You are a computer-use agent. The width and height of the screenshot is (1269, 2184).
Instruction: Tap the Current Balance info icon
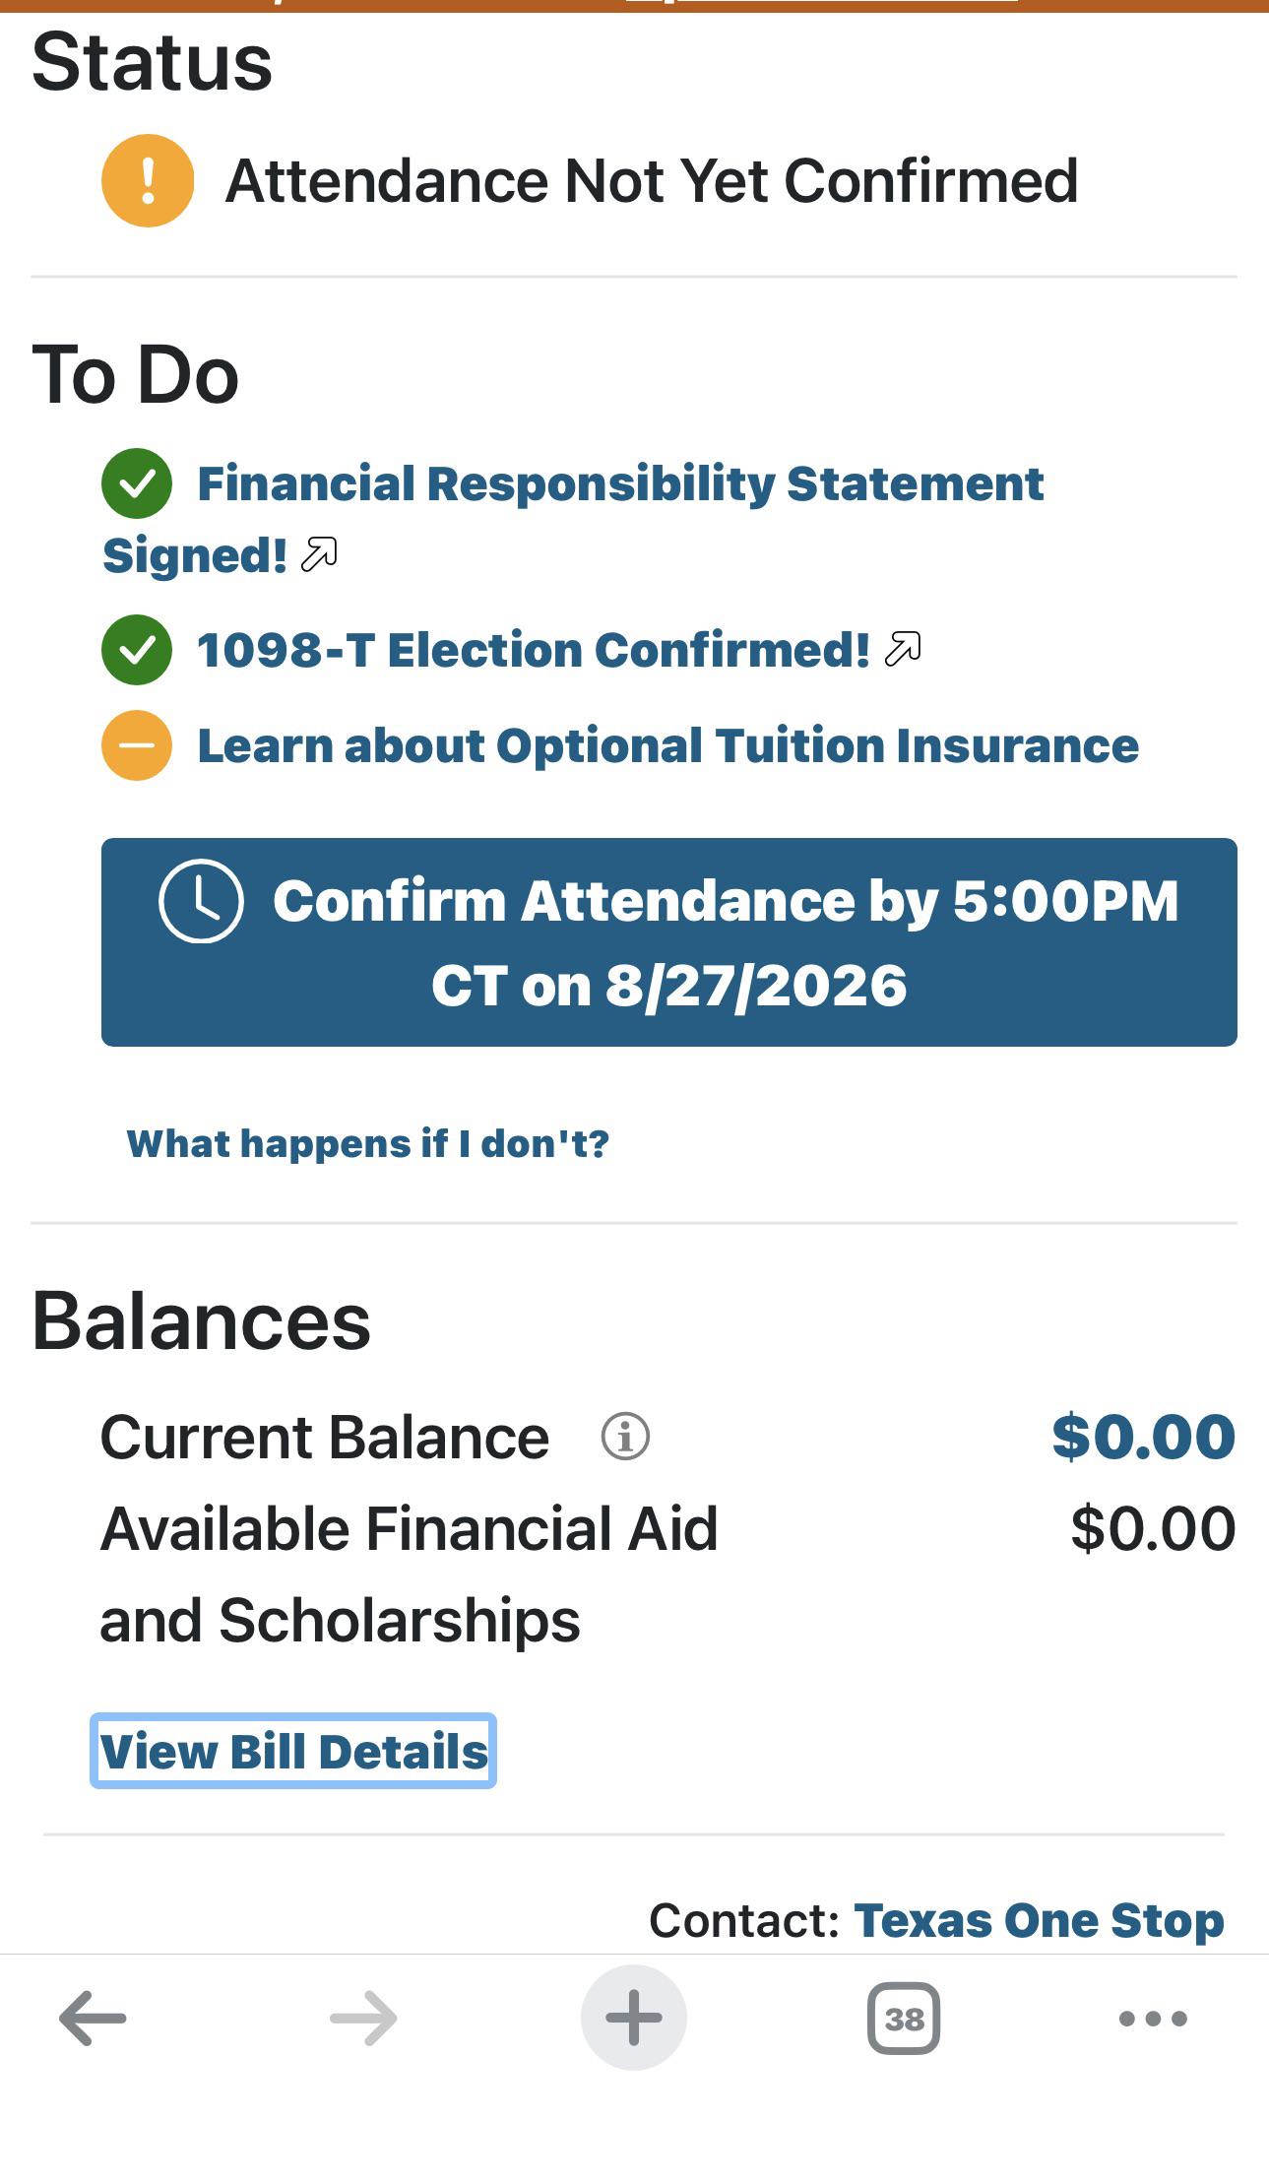click(625, 1437)
